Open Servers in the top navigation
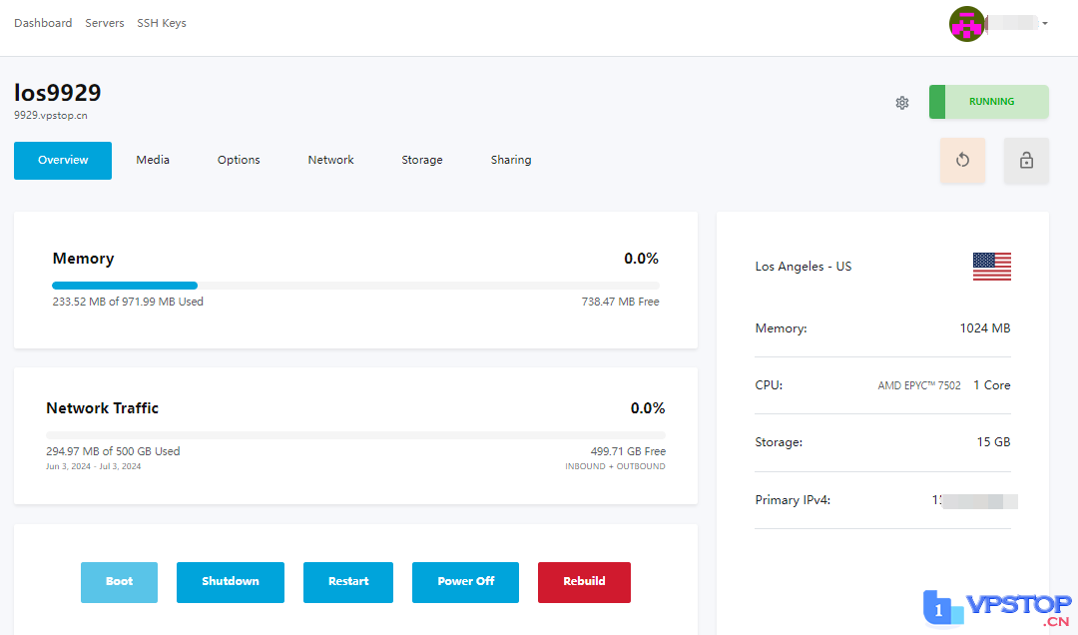 [x=105, y=23]
